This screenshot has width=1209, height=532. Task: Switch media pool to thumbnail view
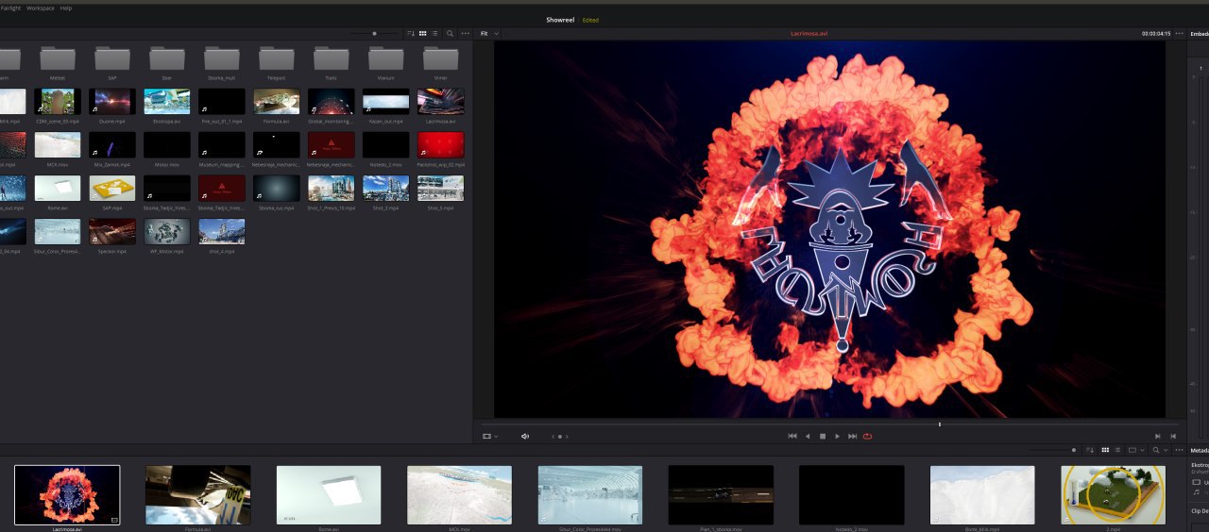(422, 33)
